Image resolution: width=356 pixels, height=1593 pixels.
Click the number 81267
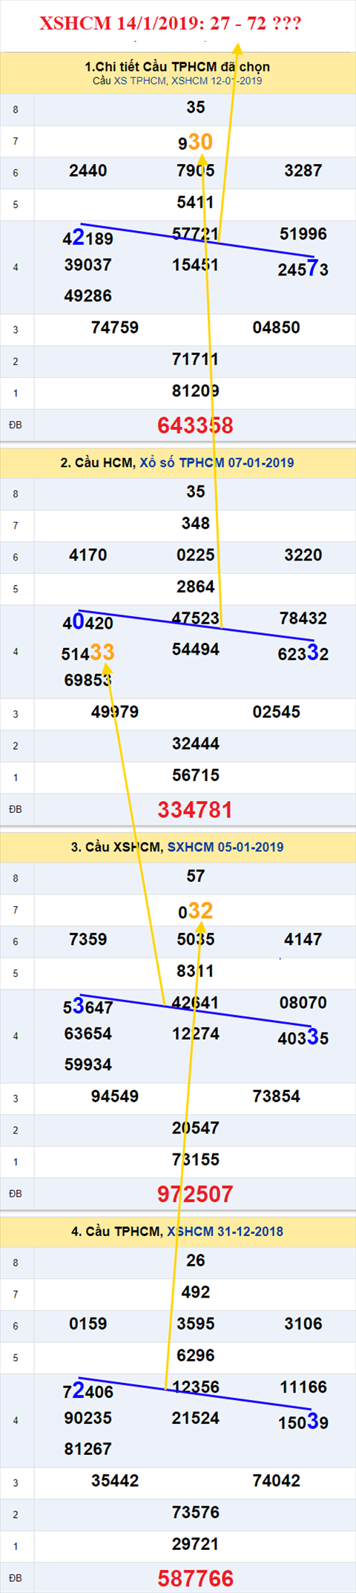(88, 1450)
